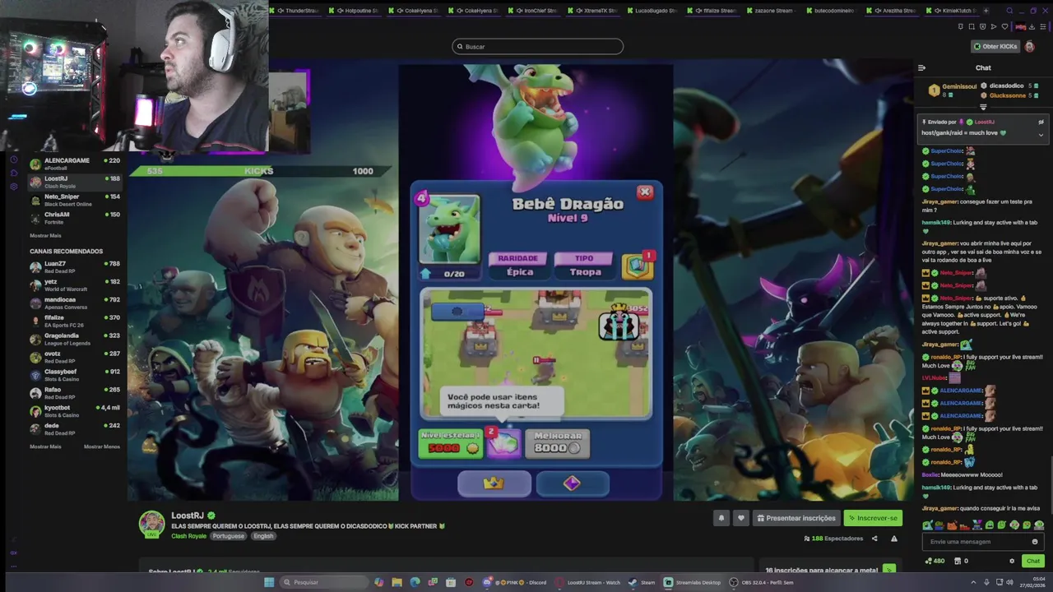The width and height of the screenshot is (1053, 592).
Task: Click the card collection icon with badge 1
Action: (x=637, y=266)
